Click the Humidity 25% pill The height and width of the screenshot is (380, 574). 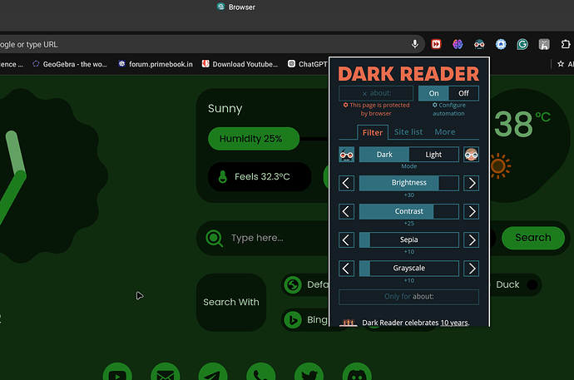pyautogui.click(x=254, y=139)
